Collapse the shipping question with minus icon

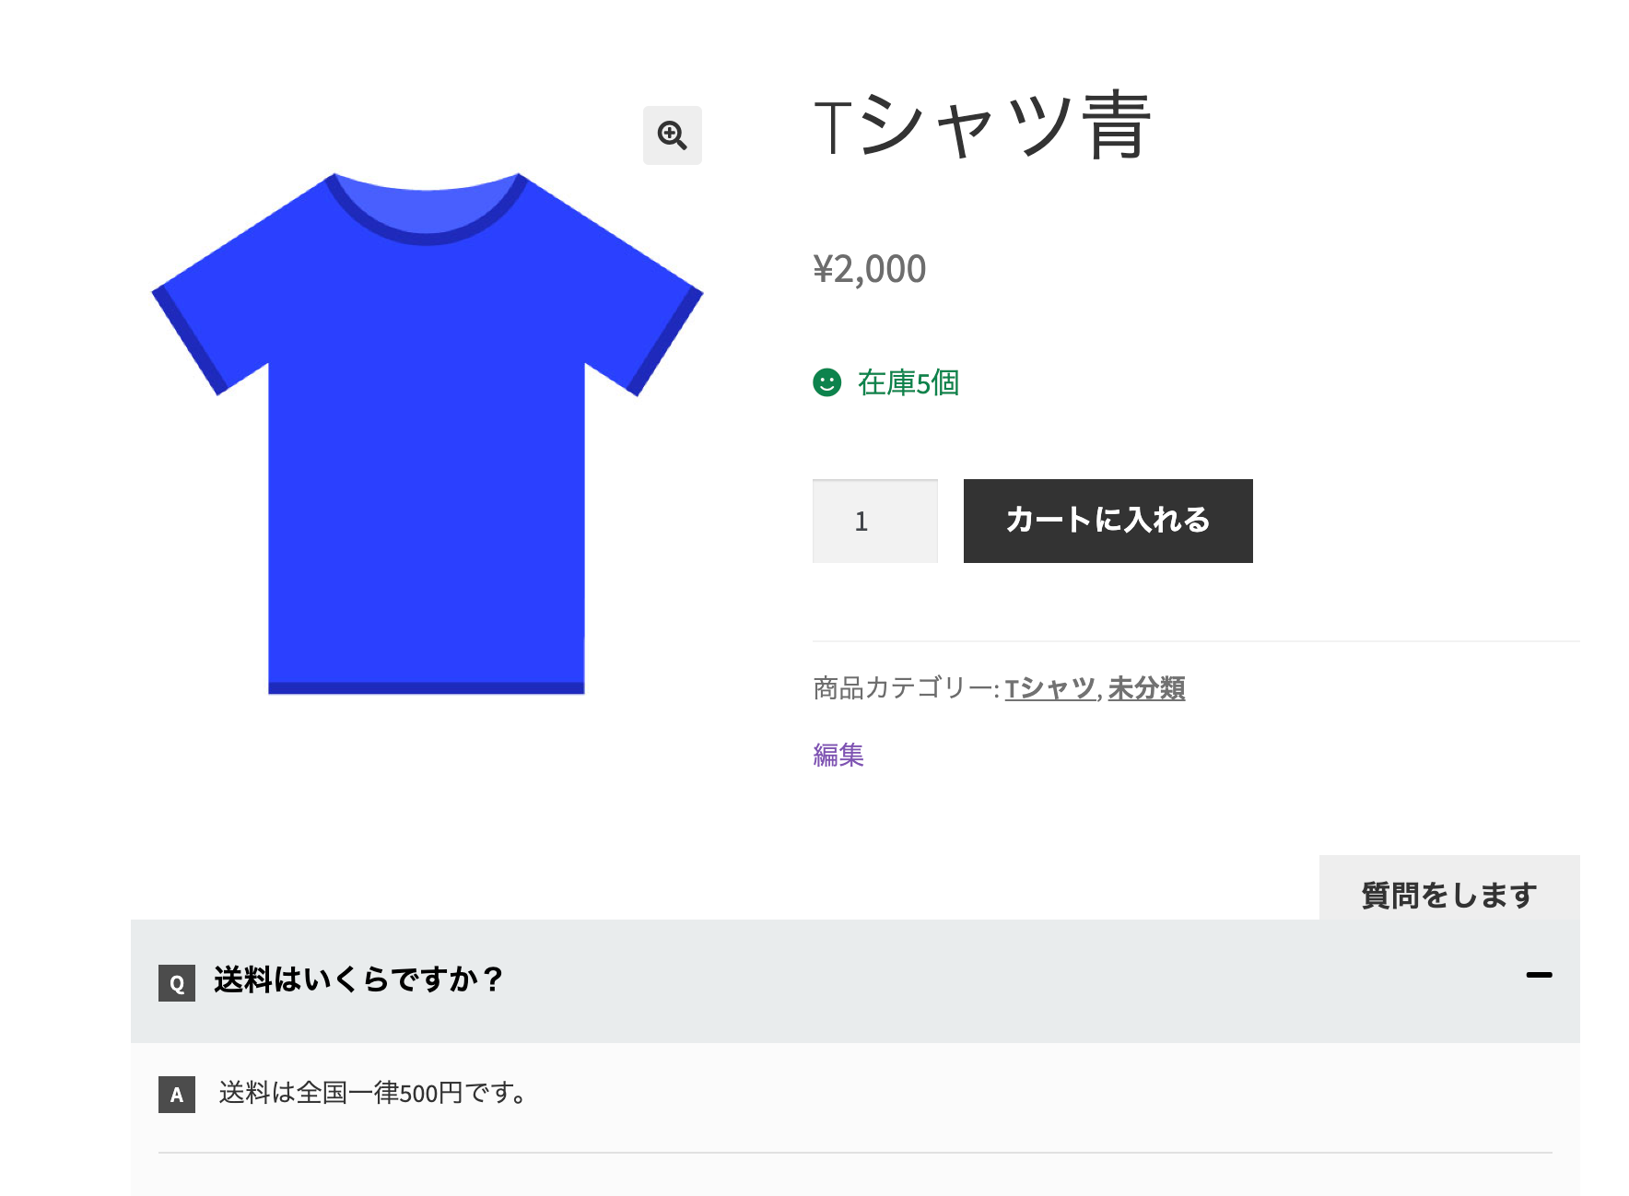[1539, 975]
